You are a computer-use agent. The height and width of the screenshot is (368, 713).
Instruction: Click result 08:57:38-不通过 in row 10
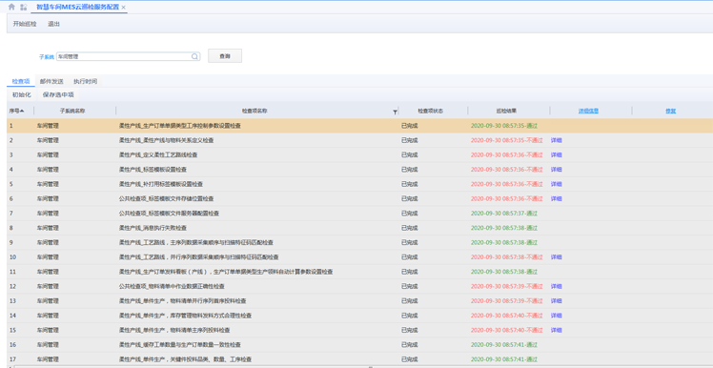pos(506,257)
